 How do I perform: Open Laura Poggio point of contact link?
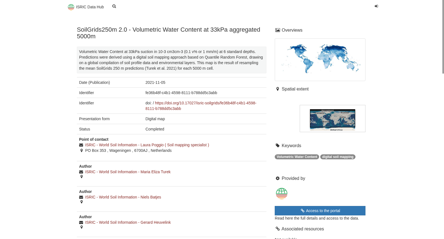point(147,145)
